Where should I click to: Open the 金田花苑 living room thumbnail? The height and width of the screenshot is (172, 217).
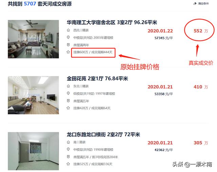coord(33,95)
